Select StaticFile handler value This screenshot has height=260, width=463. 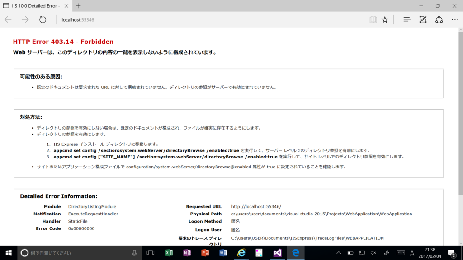[x=78, y=221]
